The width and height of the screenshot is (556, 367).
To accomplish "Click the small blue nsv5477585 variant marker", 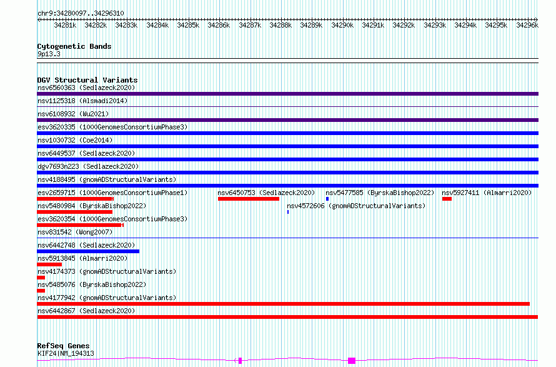I will [327, 199].
